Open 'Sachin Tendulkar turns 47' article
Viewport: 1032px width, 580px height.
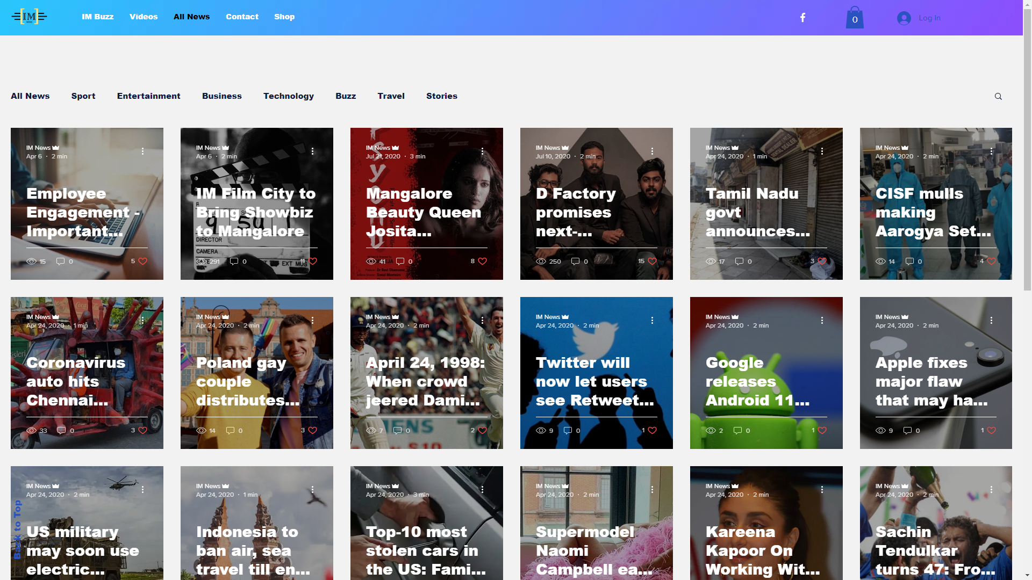point(935,551)
